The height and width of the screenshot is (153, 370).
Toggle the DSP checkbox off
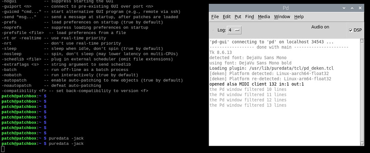[351, 30]
